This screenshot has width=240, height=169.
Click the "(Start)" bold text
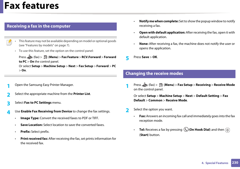(x=144, y=135)
